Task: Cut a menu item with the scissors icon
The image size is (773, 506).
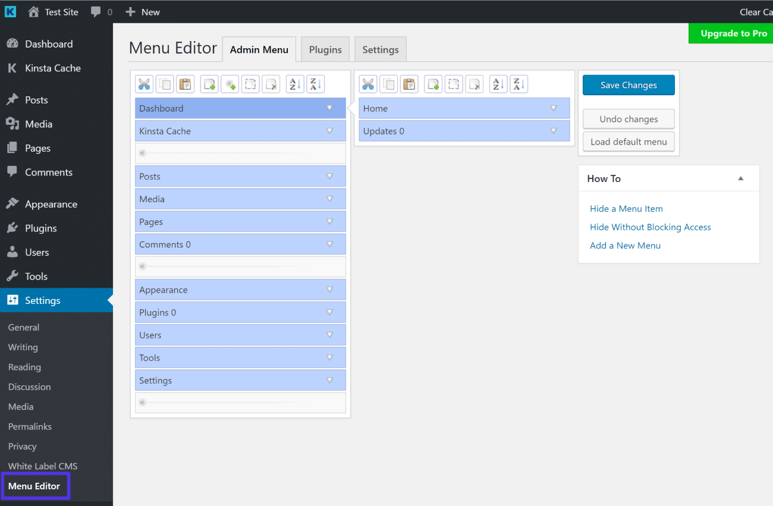Action: [x=144, y=84]
